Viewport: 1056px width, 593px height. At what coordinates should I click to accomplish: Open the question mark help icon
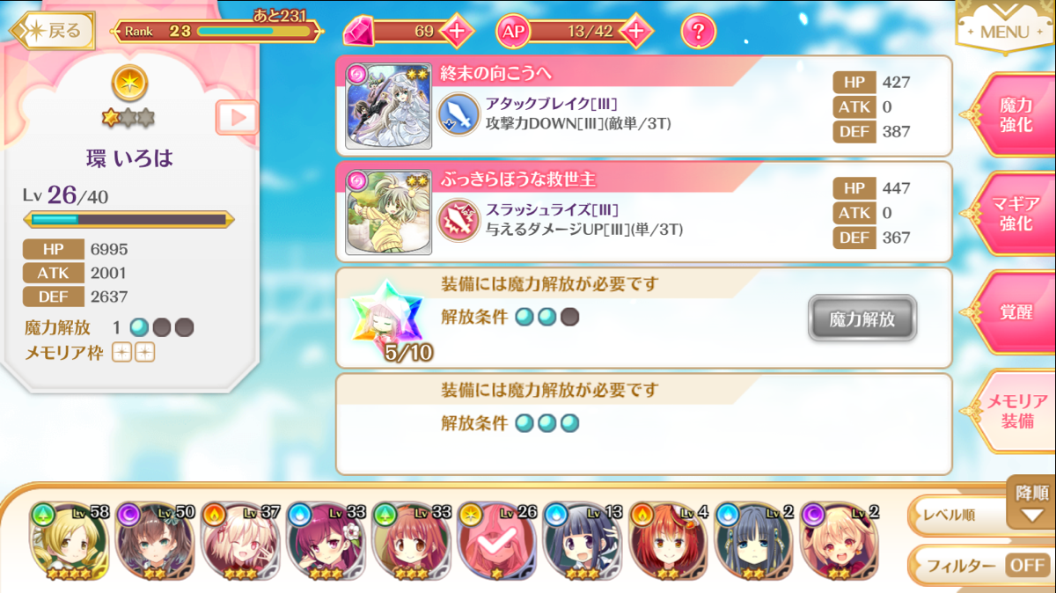(699, 33)
